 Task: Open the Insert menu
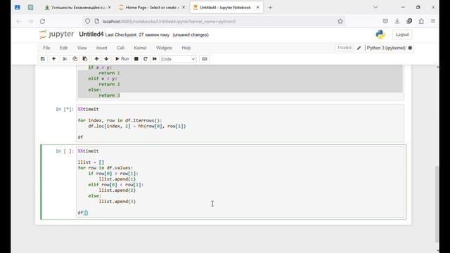(101, 48)
